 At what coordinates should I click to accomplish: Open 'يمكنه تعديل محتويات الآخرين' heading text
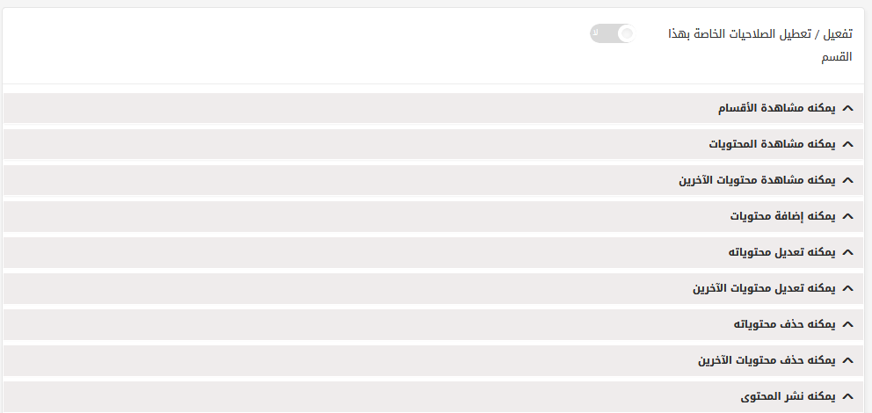(x=764, y=288)
